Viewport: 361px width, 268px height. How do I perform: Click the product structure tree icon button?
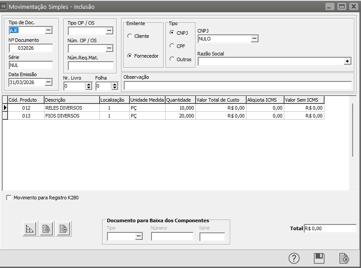[29, 229]
